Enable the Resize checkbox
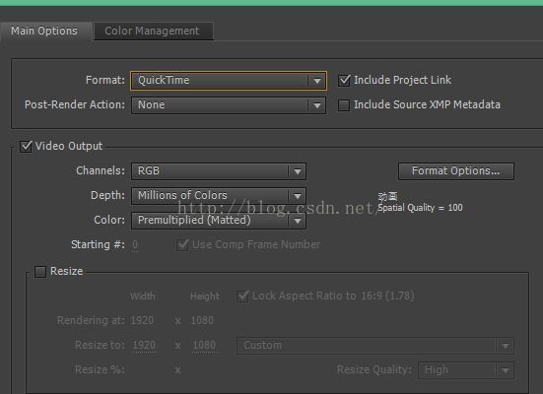This screenshot has width=543, height=394. coord(40,272)
